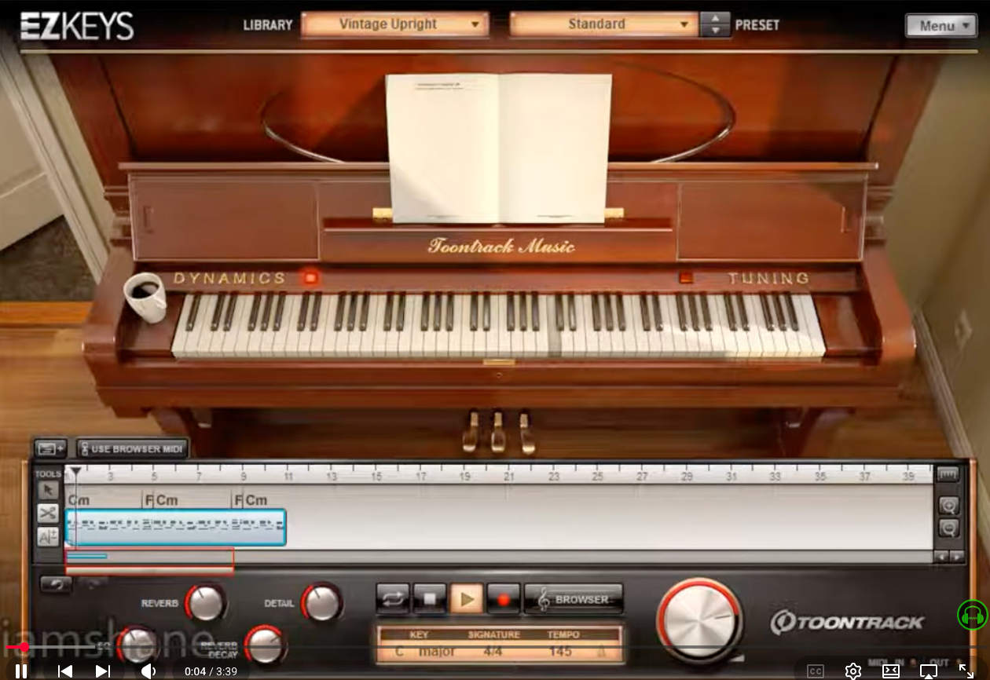The image size is (990, 680).
Task: Step to previous preset with up arrow
Action: pyautogui.click(x=714, y=19)
